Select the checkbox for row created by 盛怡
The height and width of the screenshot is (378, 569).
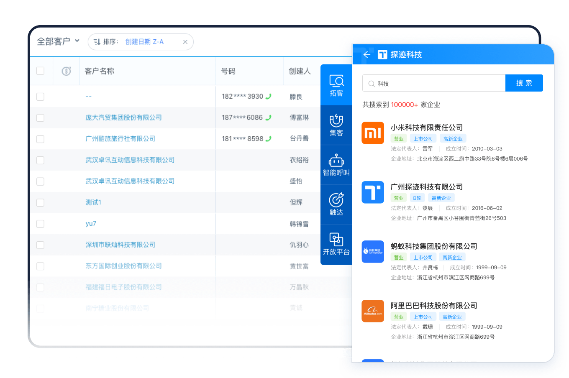click(40, 181)
